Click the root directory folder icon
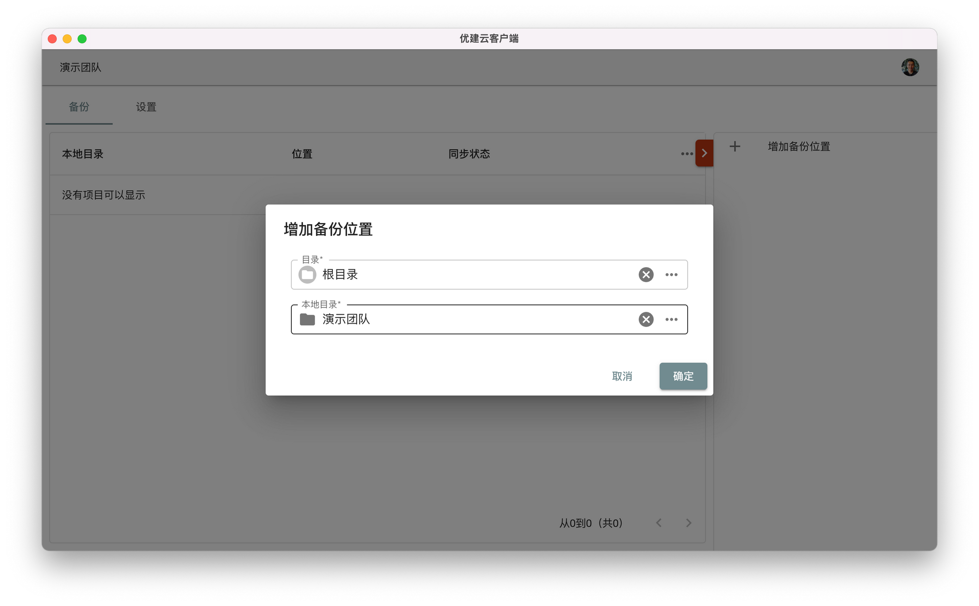979x606 pixels. (307, 275)
